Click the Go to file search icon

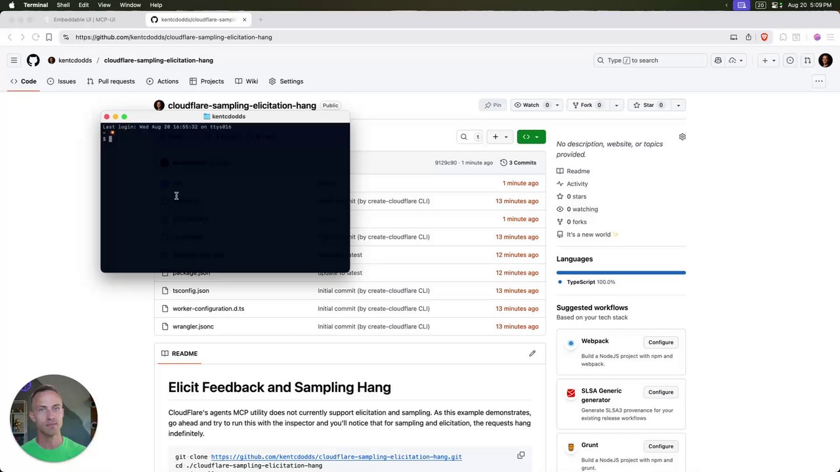point(464,136)
